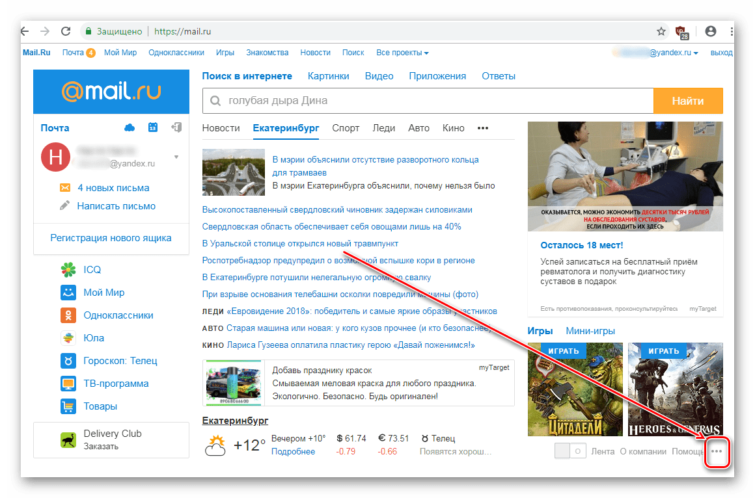Open the news about the detained Sverdlovsk official
The height and width of the screenshot is (498, 755).
click(x=337, y=210)
